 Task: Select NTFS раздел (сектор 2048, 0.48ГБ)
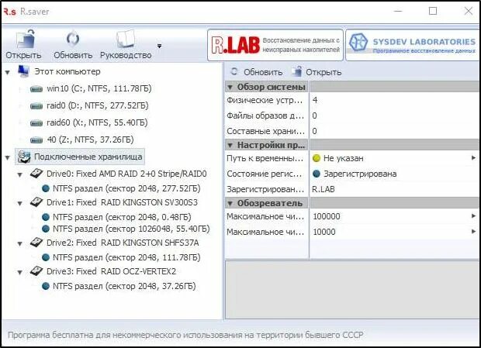tap(122, 217)
